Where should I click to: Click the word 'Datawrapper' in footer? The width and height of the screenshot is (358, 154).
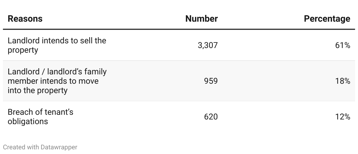pos(59,147)
